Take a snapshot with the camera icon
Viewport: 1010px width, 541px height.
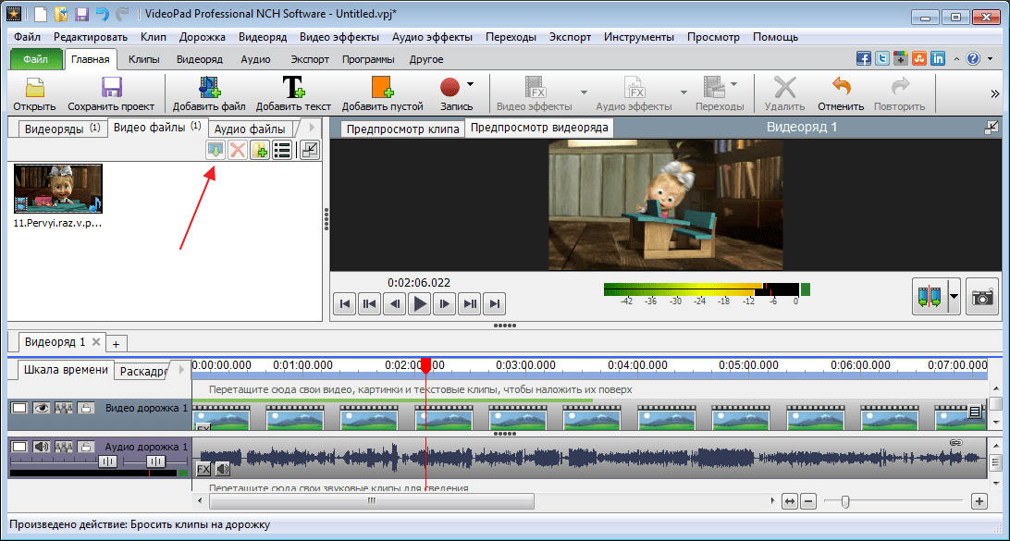coord(982,297)
